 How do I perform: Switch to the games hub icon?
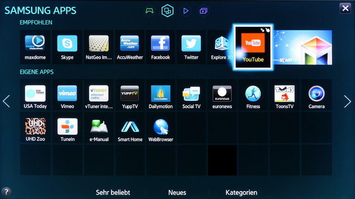pos(149,11)
